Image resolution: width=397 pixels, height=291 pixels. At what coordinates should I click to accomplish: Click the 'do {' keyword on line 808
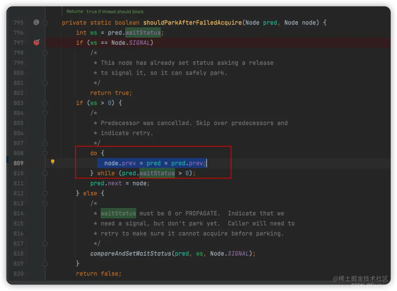[x=97, y=153]
